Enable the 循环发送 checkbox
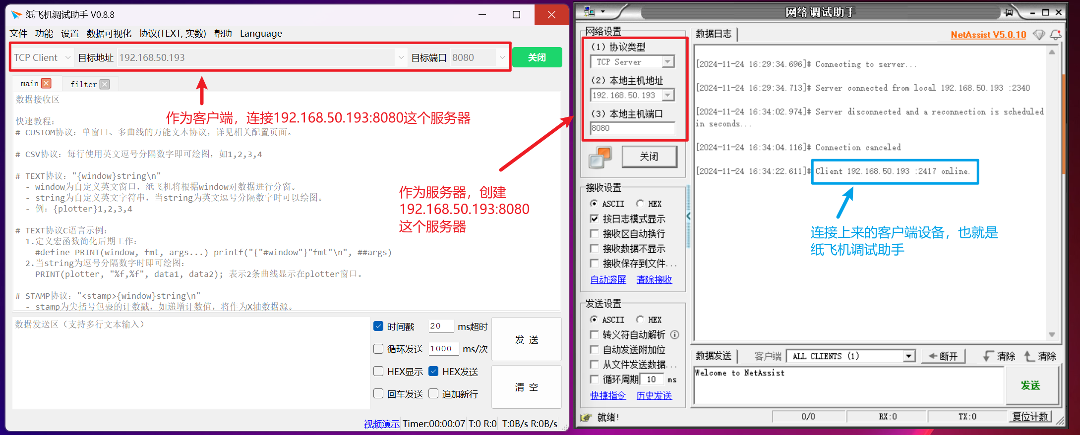The height and width of the screenshot is (435, 1080). [x=378, y=349]
